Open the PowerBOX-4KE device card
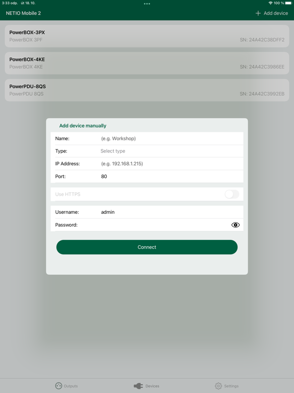The image size is (294, 393). coord(147,63)
